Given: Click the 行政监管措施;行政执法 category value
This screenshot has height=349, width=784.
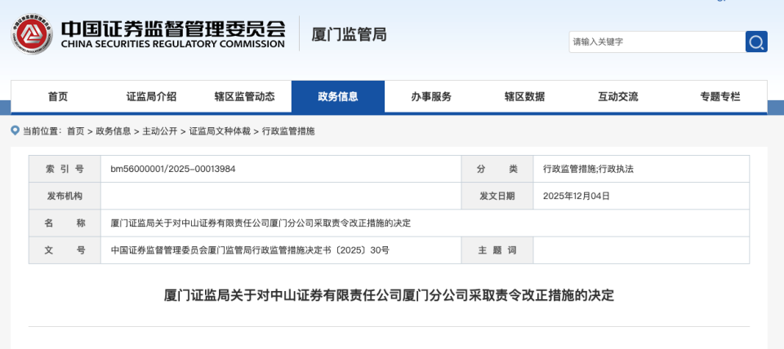Looking at the screenshot, I should (589, 170).
